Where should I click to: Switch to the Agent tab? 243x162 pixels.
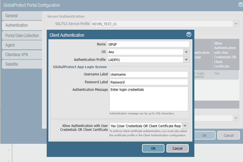point(22,45)
